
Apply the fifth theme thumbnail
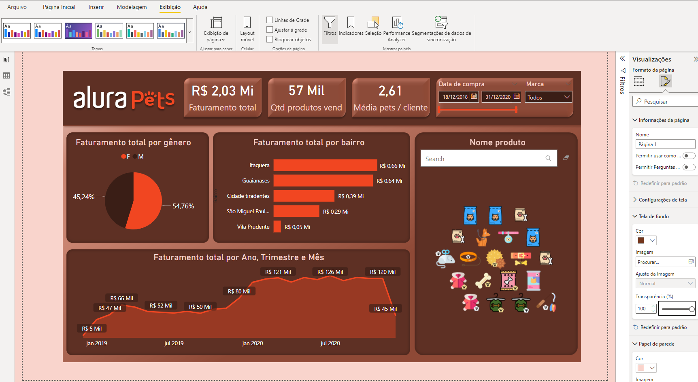pyautogui.click(x=140, y=31)
